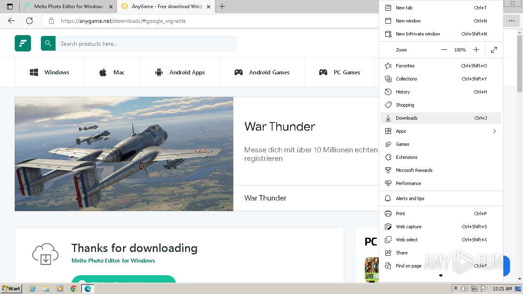The height and width of the screenshot is (294, 523).
Task: Click the War Thunder footer link in ad
Action: (265, 198)
